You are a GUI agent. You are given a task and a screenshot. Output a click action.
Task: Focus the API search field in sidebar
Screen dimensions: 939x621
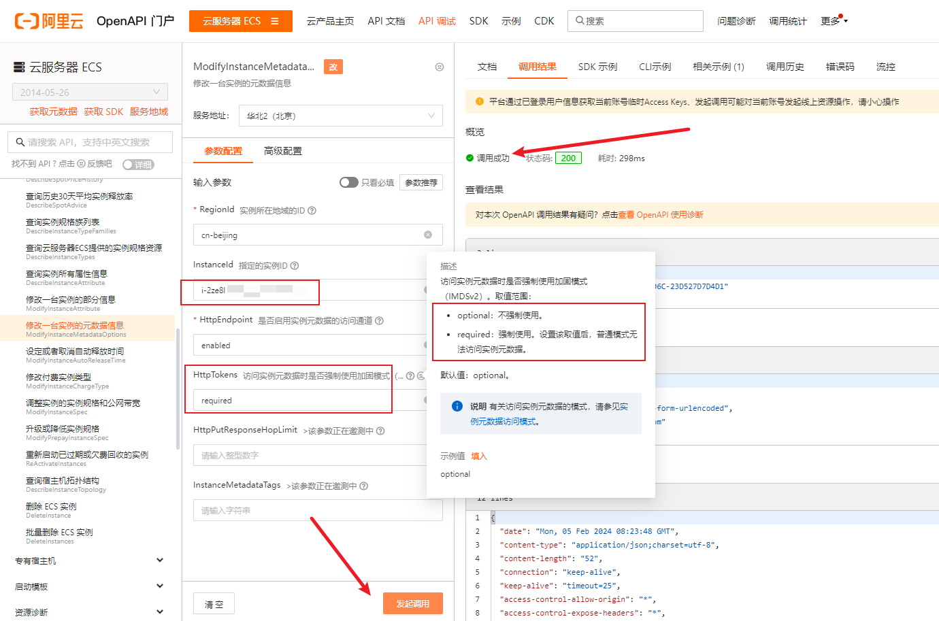pos(90,142)
